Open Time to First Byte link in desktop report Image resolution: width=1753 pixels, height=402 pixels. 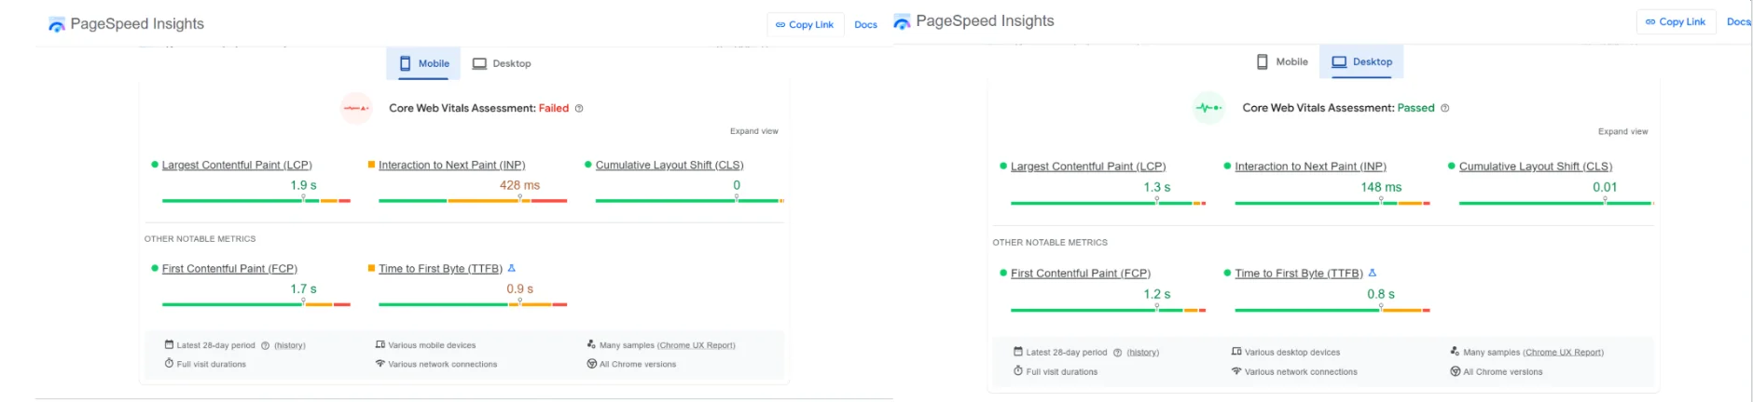[x=1299, y=274]
